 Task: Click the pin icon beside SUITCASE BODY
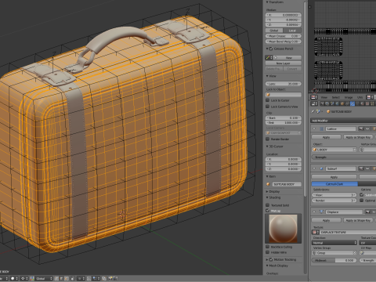313,111
